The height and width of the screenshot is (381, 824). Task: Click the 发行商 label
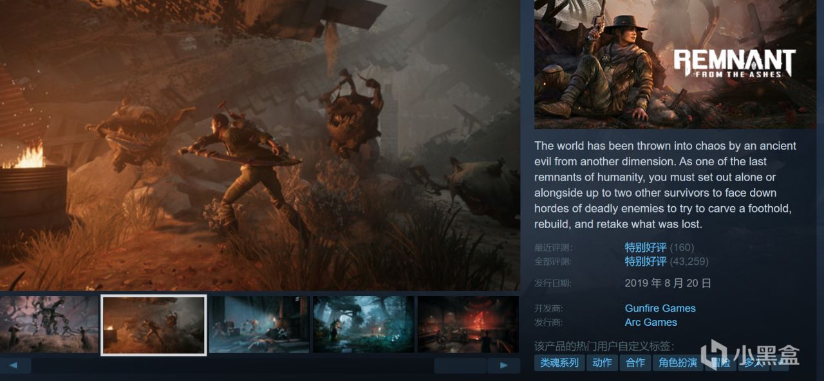coord(548,323)
